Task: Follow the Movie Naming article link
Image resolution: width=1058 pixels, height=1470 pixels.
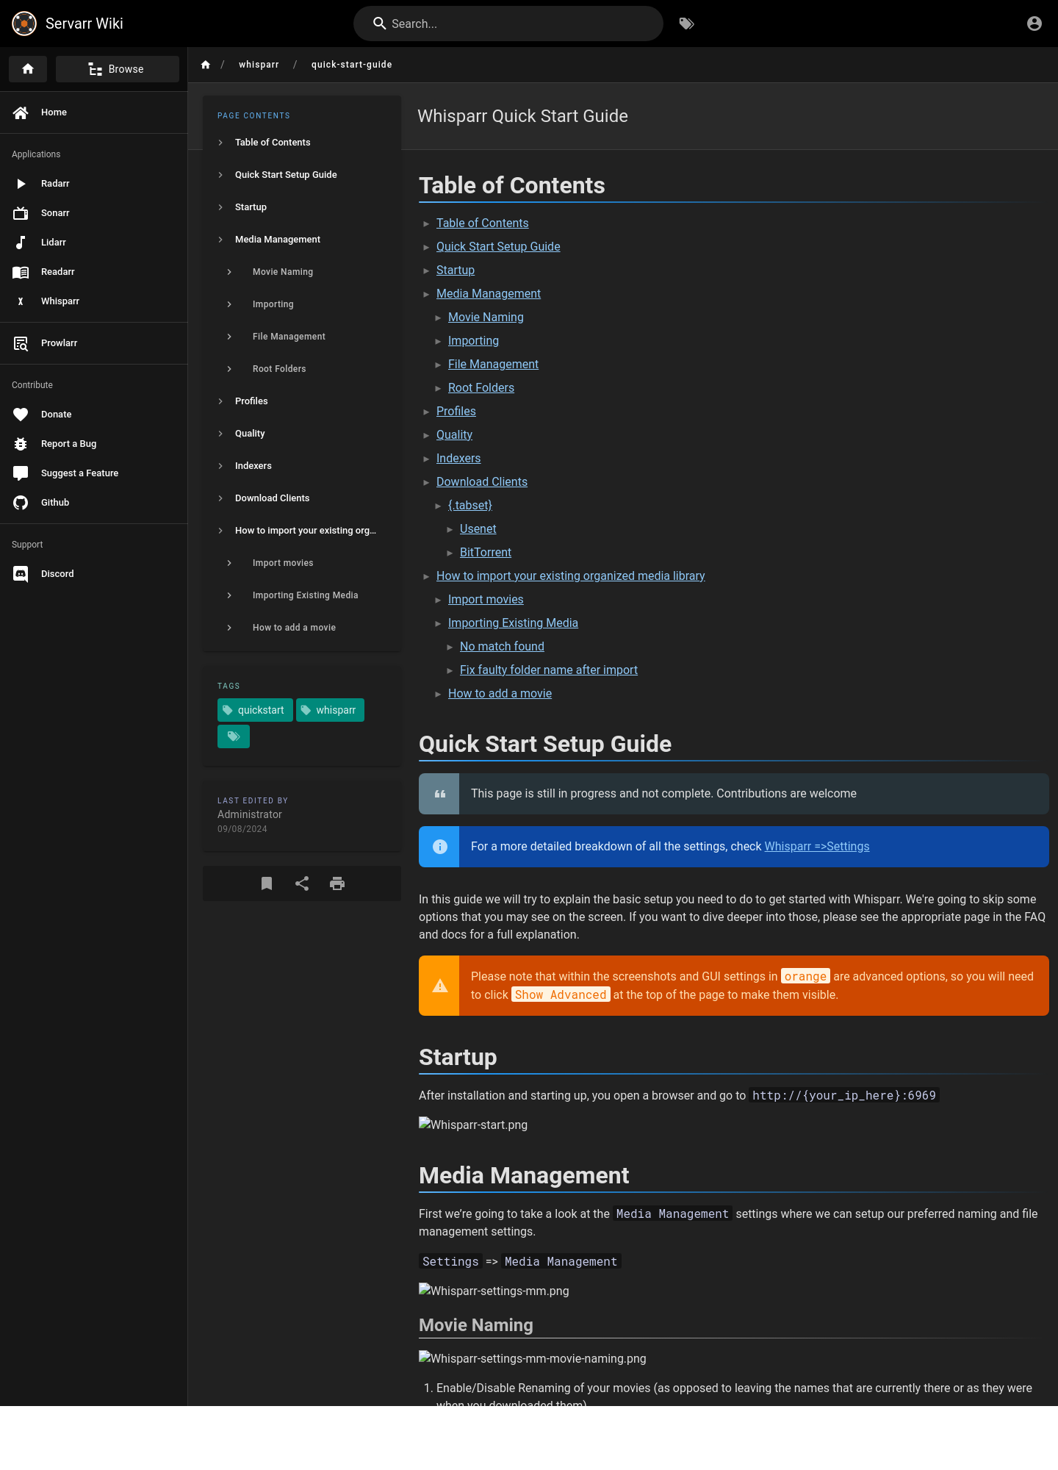Action: (486, 318)
